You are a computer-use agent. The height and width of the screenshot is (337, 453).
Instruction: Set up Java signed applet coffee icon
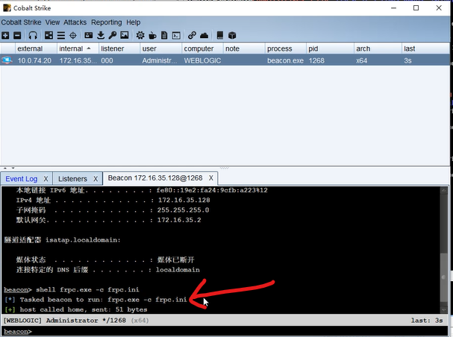click(x=152, y=36)
